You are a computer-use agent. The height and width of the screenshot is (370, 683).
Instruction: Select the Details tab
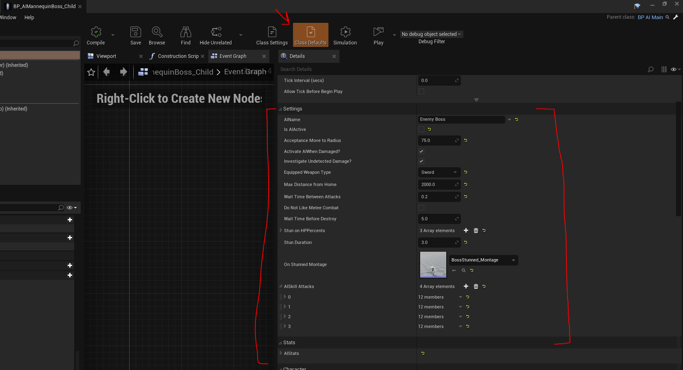tap(297, 56)
